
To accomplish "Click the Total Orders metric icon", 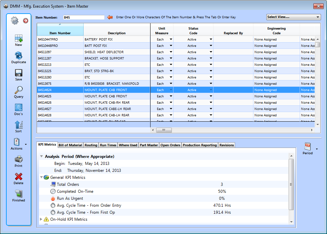I will 53,184.
